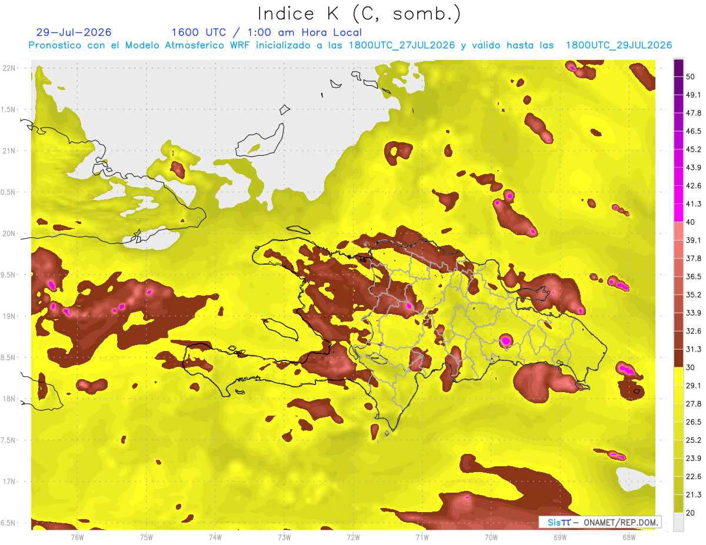This screenshot has width=706, height=545.
Task: Click the 18N latitude label
Action: (x=10, y=399)
